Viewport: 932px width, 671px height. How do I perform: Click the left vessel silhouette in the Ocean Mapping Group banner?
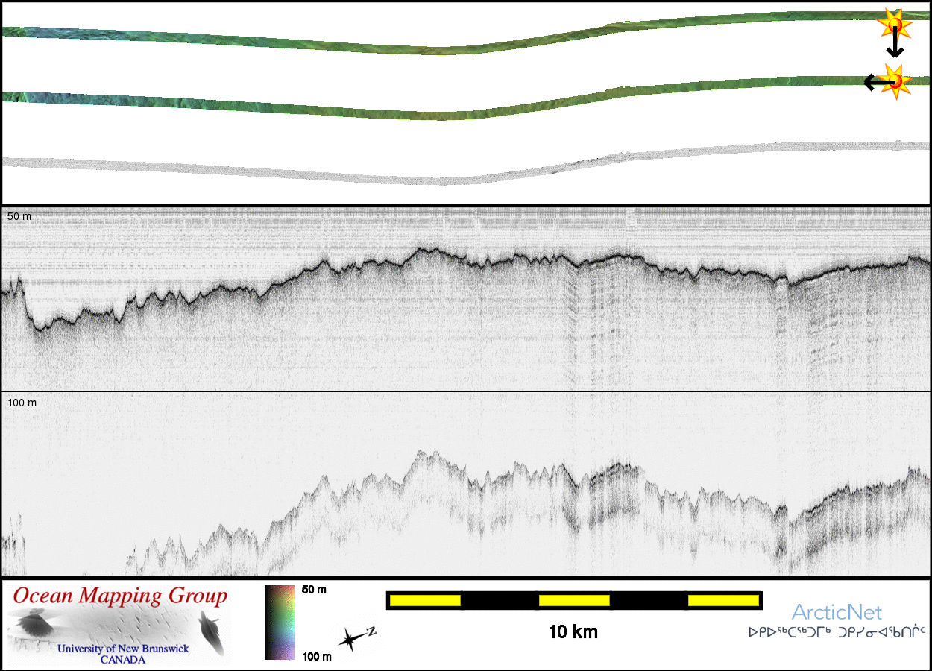pos(32,623)
